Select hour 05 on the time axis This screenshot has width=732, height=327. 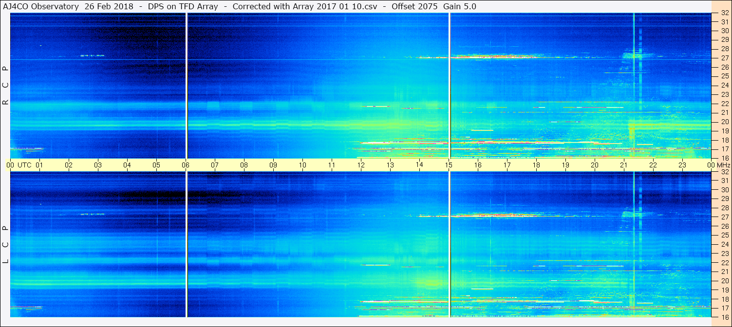coord(156,165)
